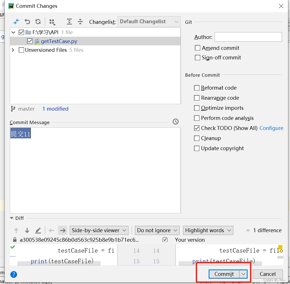Expand the Unversioned Files node
This screenshot has height=284, width=290.
click(x=13, y=50)
